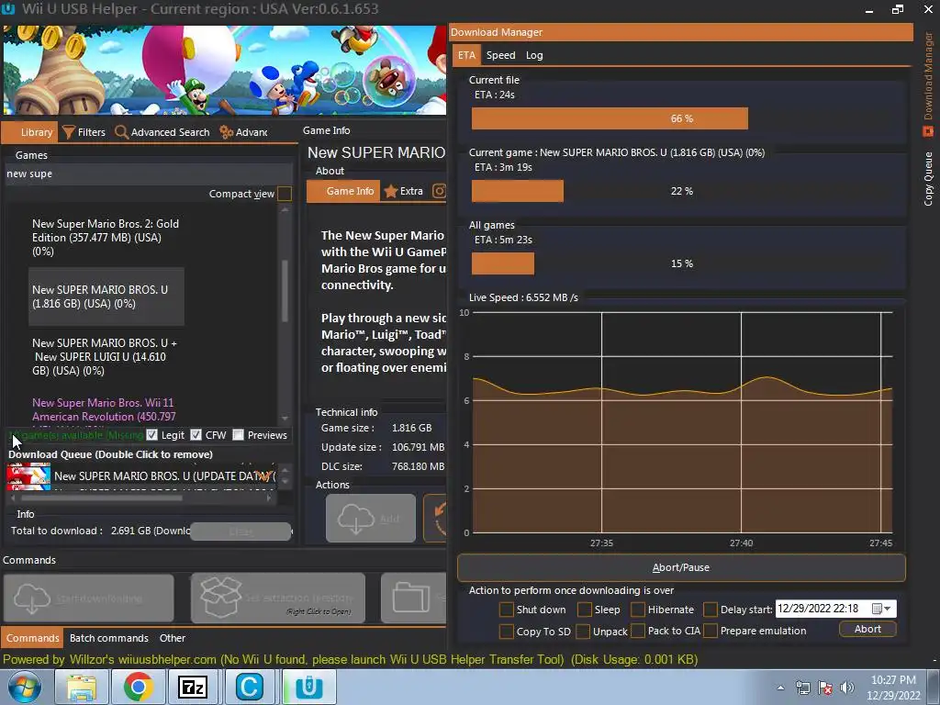Screen dimensions: 940x705
Task: Click the Advanced Search magnifier icon
Action: (121, 132)
